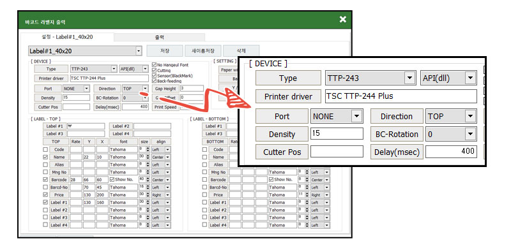
Task: Click the TOP column header button
Action: (x=56, y=142)
